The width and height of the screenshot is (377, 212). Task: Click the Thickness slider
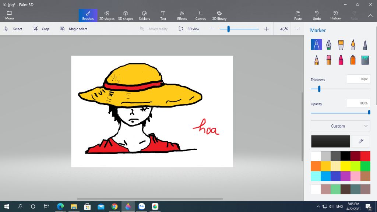tap(341, 89)
